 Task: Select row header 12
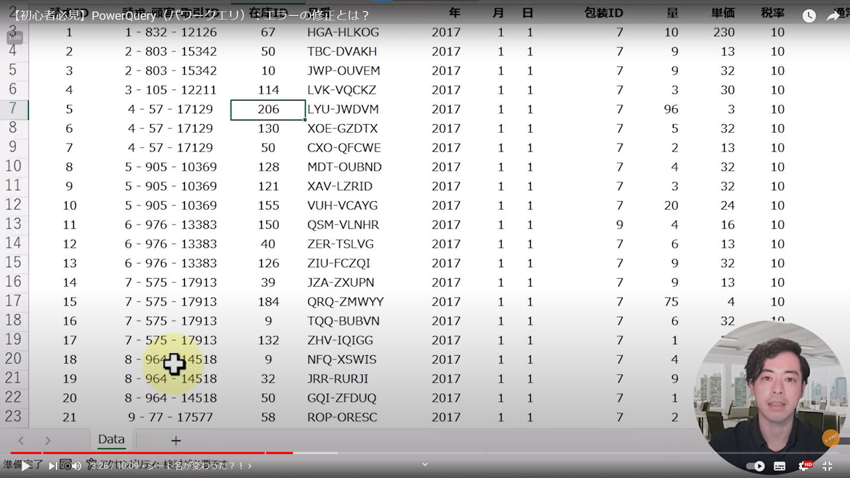tap(14, 205)
